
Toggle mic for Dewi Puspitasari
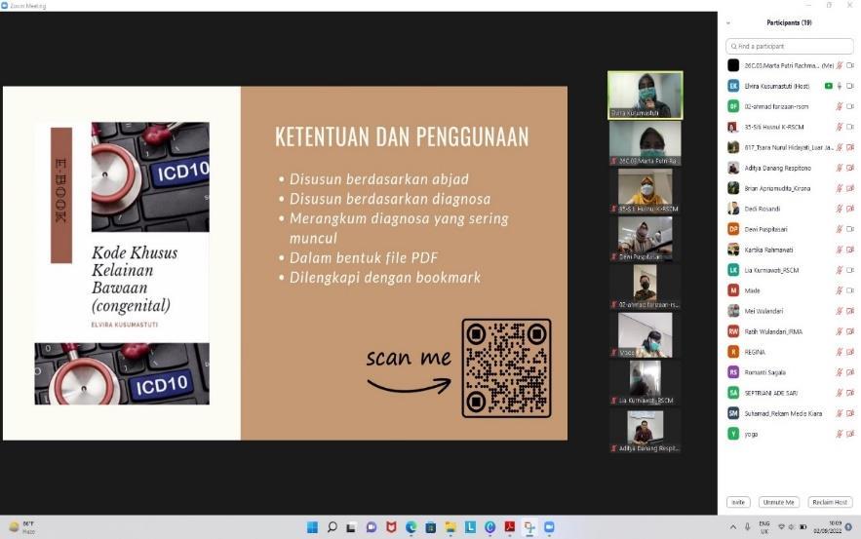(839, 229)
